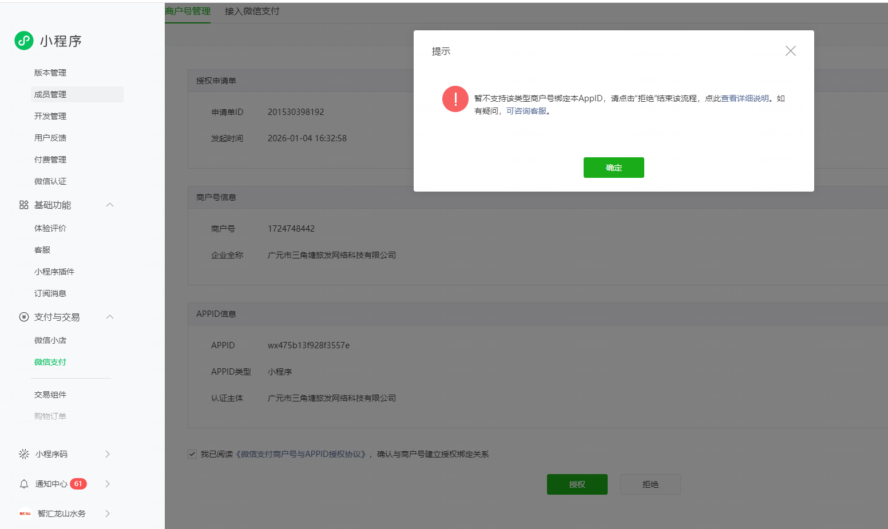Open 用户反馈 in the sidebar

point(50,138)
